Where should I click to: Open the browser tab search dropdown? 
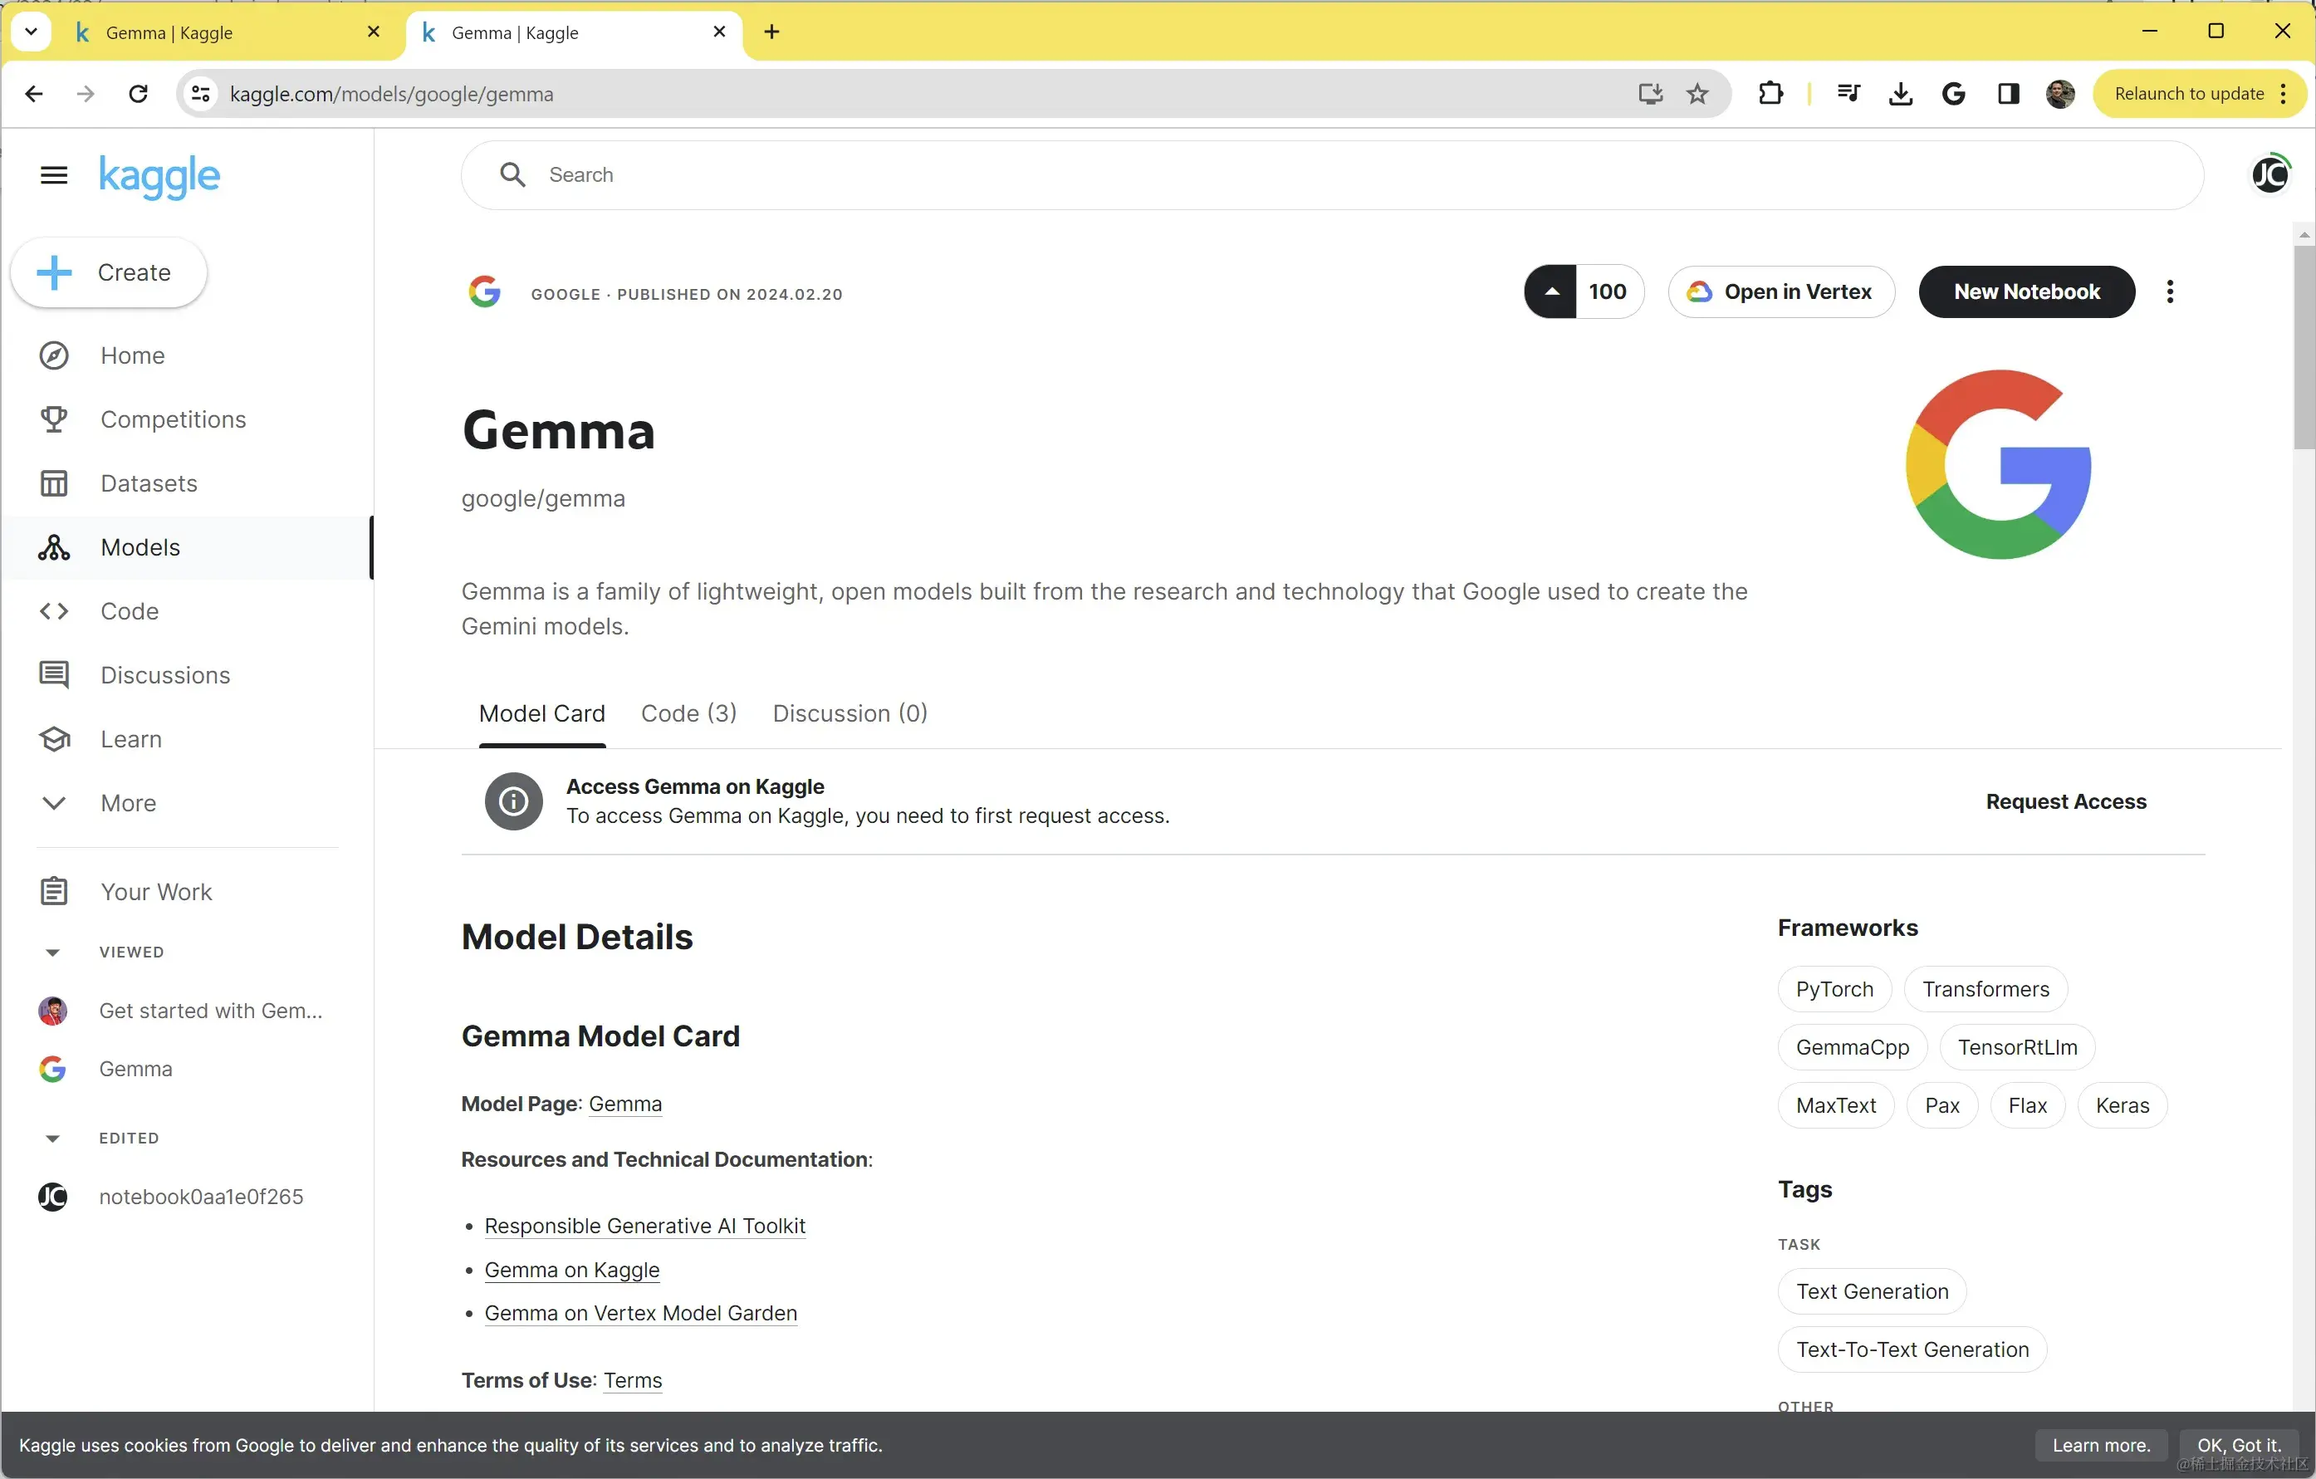pyautogui.click(x=31, y=32)
